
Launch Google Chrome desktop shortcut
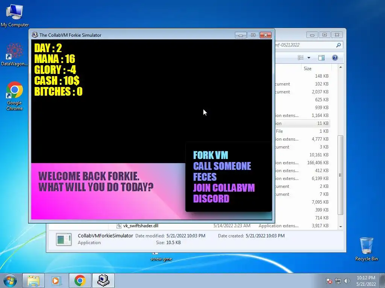coord(15,96)
